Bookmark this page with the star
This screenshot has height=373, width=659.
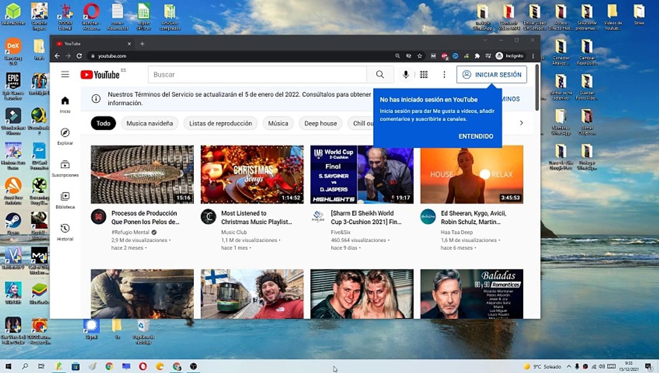pos(420,56)
